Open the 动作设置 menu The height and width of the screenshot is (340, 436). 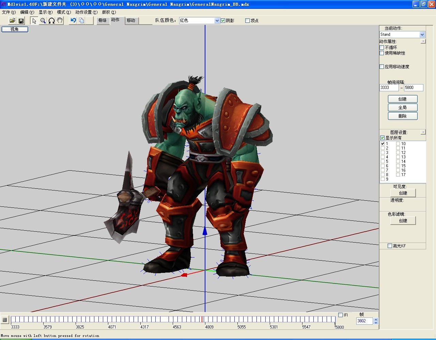pos(87,12)
